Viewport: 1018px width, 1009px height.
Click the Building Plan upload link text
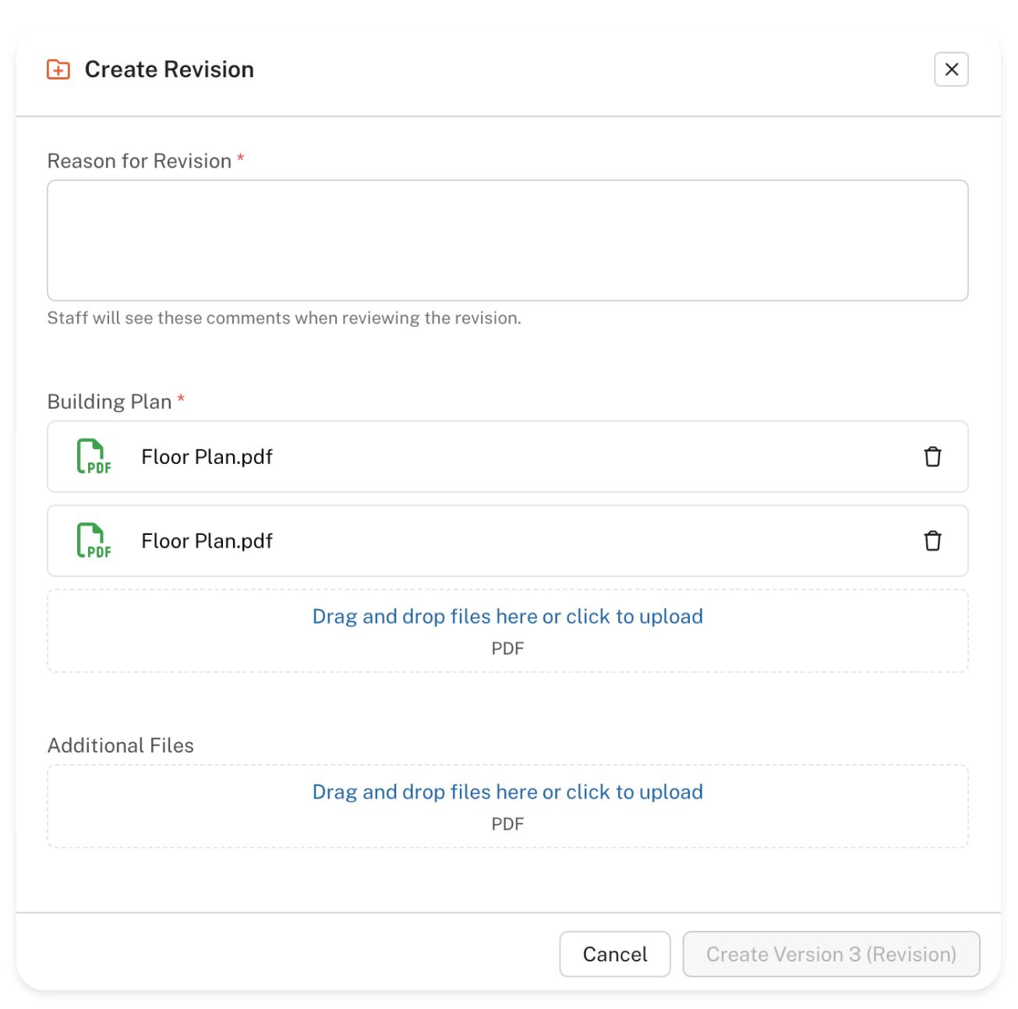click(x=507, y=617)
